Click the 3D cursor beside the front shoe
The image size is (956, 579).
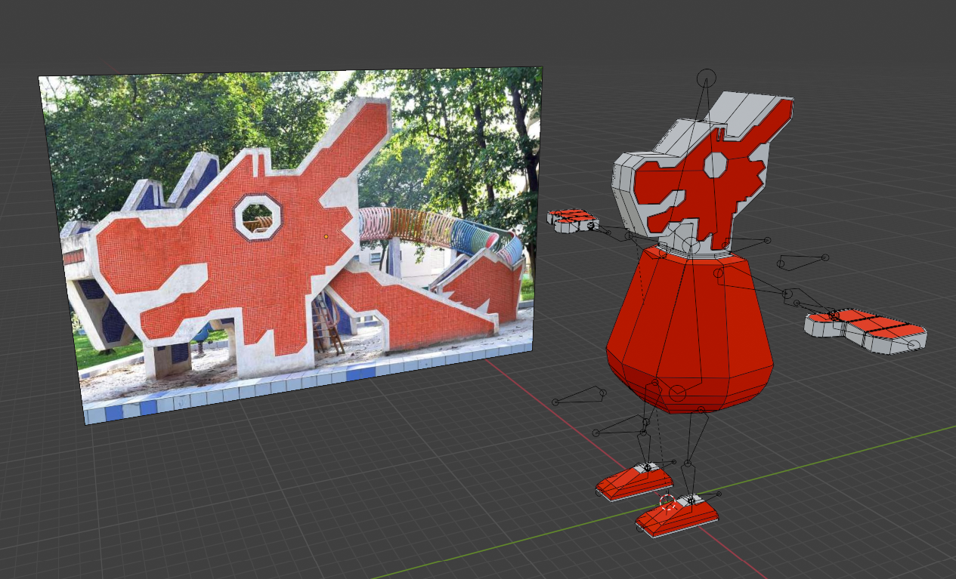666,503
